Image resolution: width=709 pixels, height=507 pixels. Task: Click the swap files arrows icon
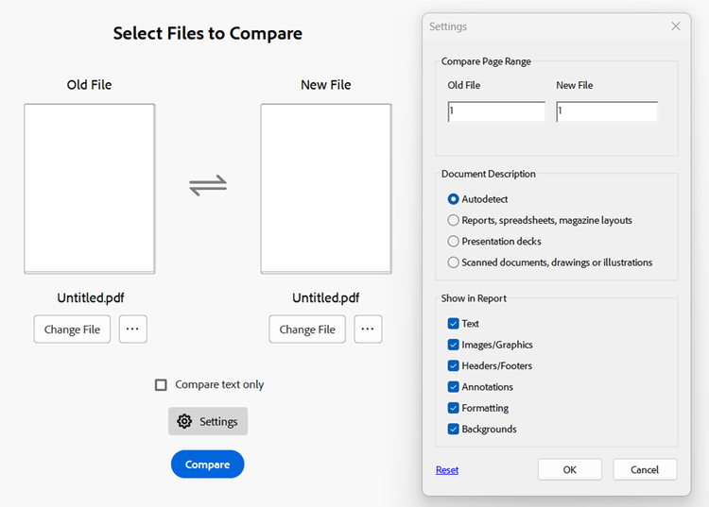pos(208,185)
